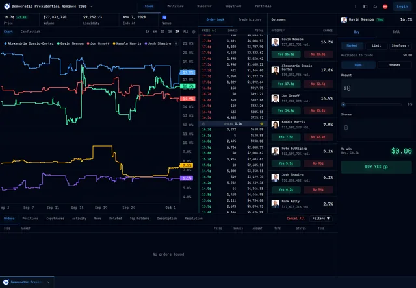Open the Portfolio tab
The height and width of the screenshot is (288, 416).
(263, 6)
